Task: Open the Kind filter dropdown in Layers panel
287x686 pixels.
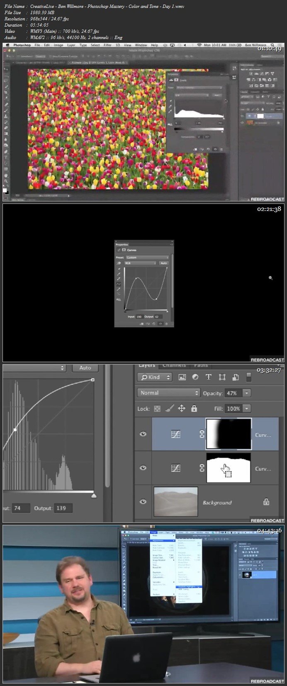Action: [x=155, y=377]
